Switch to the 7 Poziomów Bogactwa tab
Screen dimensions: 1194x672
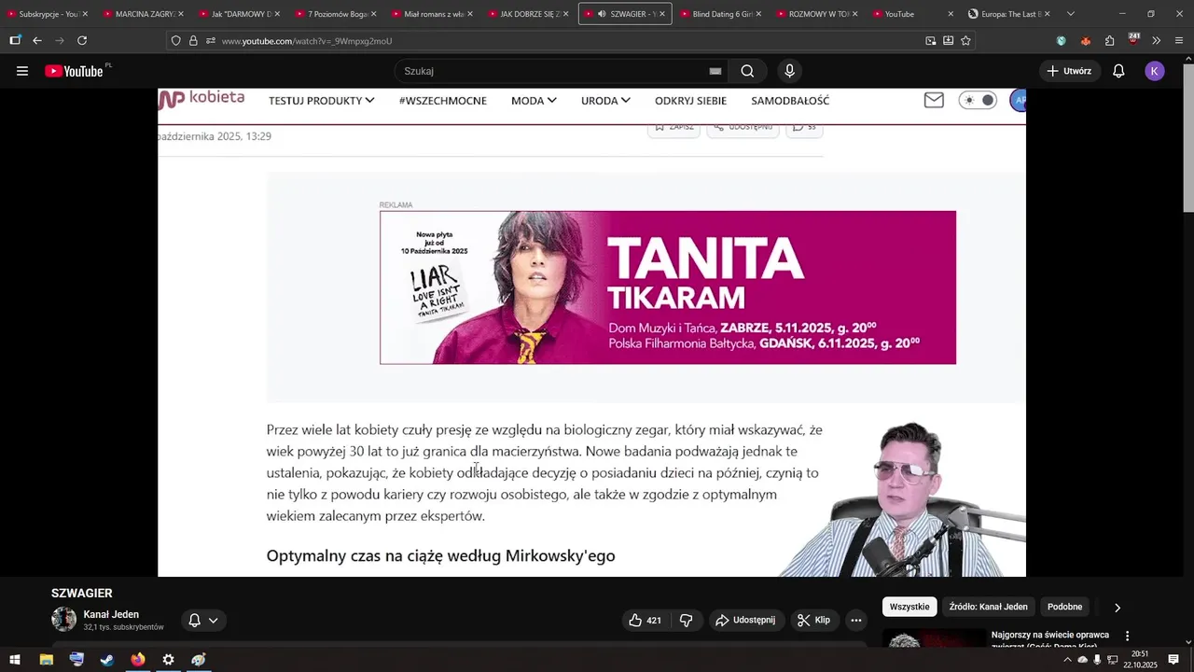(335, 14)
